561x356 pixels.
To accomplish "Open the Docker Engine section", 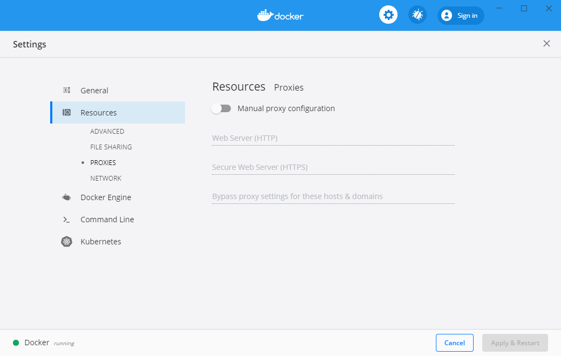I will point(106,197).
